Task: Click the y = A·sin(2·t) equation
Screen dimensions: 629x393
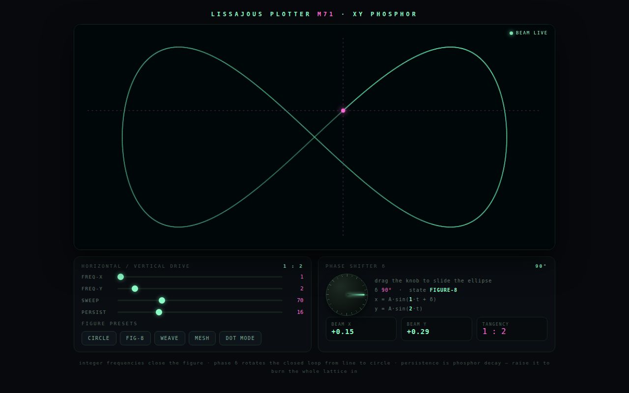Action: [x=399, y=309]
